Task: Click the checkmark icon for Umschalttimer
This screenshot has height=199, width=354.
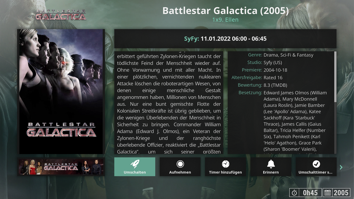Action: coord(316,164)
